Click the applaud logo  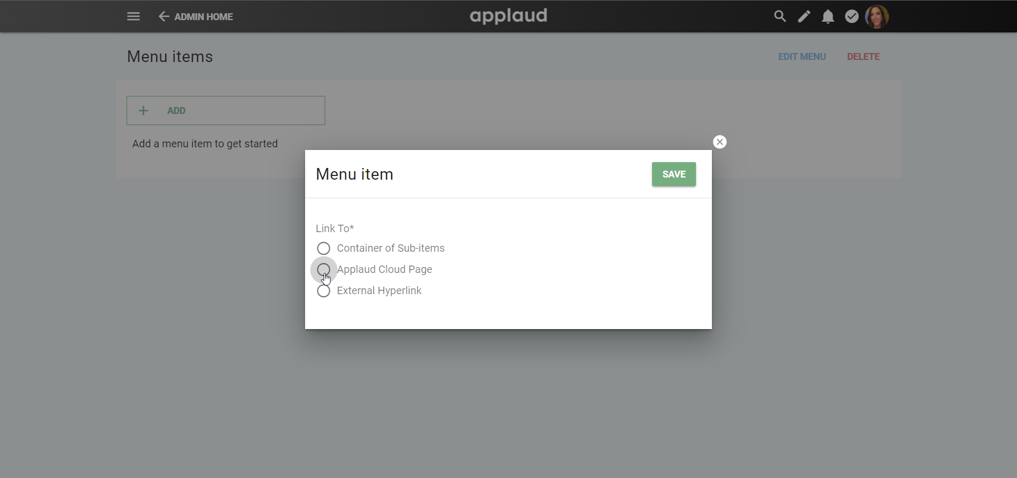508,16
